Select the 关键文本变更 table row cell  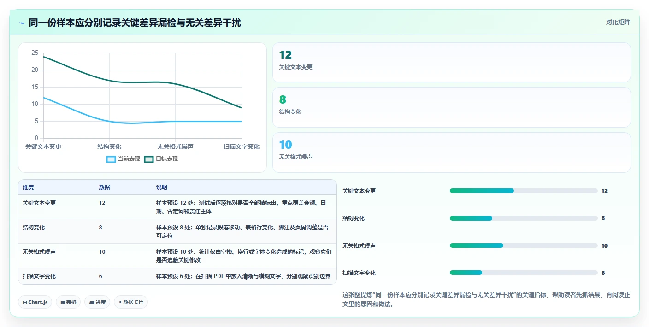point(39,203)
